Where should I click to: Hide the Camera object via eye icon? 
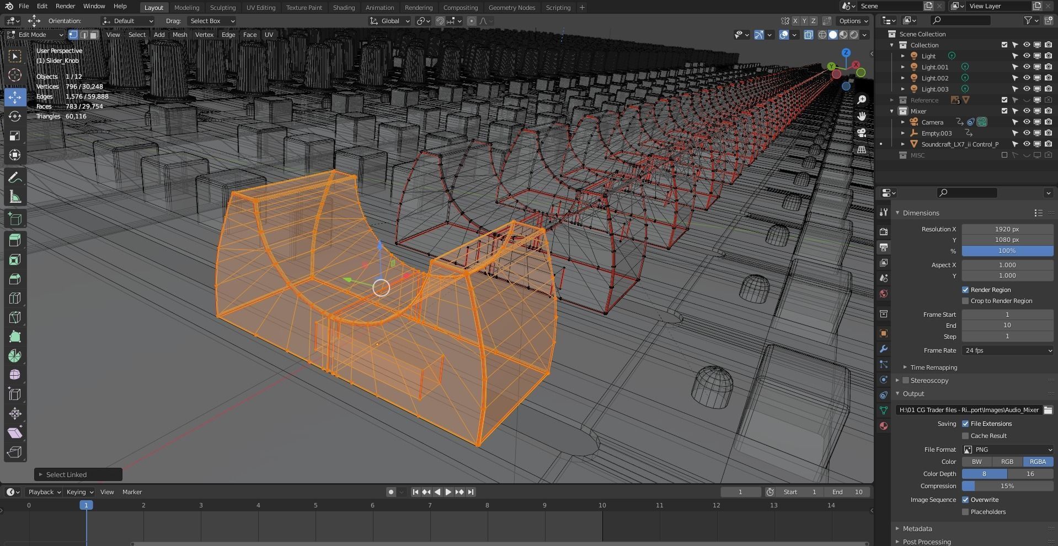pyautogui.click(x=1027, y=122)
